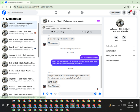This screenshot has height=112, width=140.
Task: Open Windows taskbar search
Action: pos(8,105)
